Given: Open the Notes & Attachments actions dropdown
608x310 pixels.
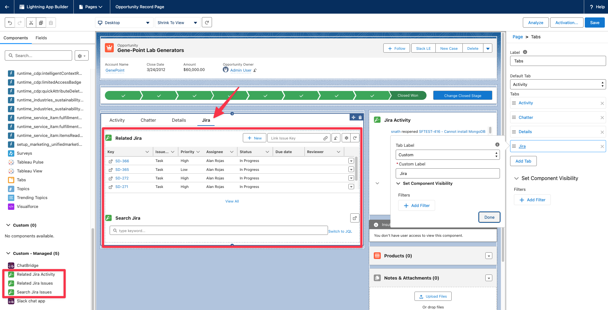Looking at the screenshot, I should (x=489, y=278).
